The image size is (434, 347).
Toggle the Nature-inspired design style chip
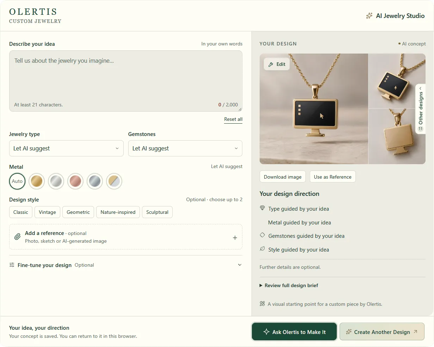[x=118, y=212]
